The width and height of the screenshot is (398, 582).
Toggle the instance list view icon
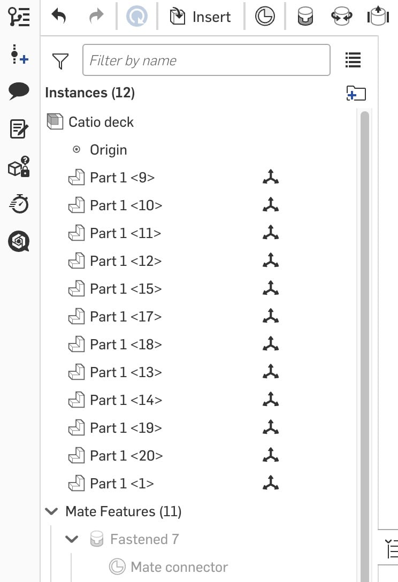point(353,60)
